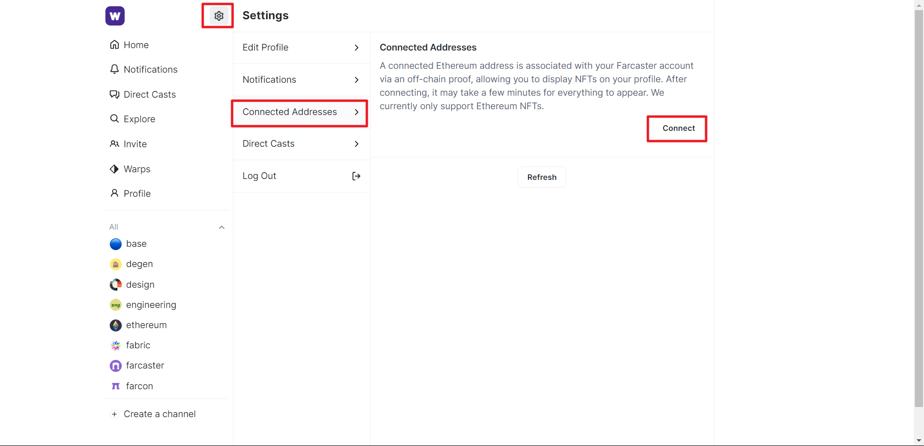The image size is (924, 446).
Task: Click the Warps diamond icon
Action: [115, 169]
